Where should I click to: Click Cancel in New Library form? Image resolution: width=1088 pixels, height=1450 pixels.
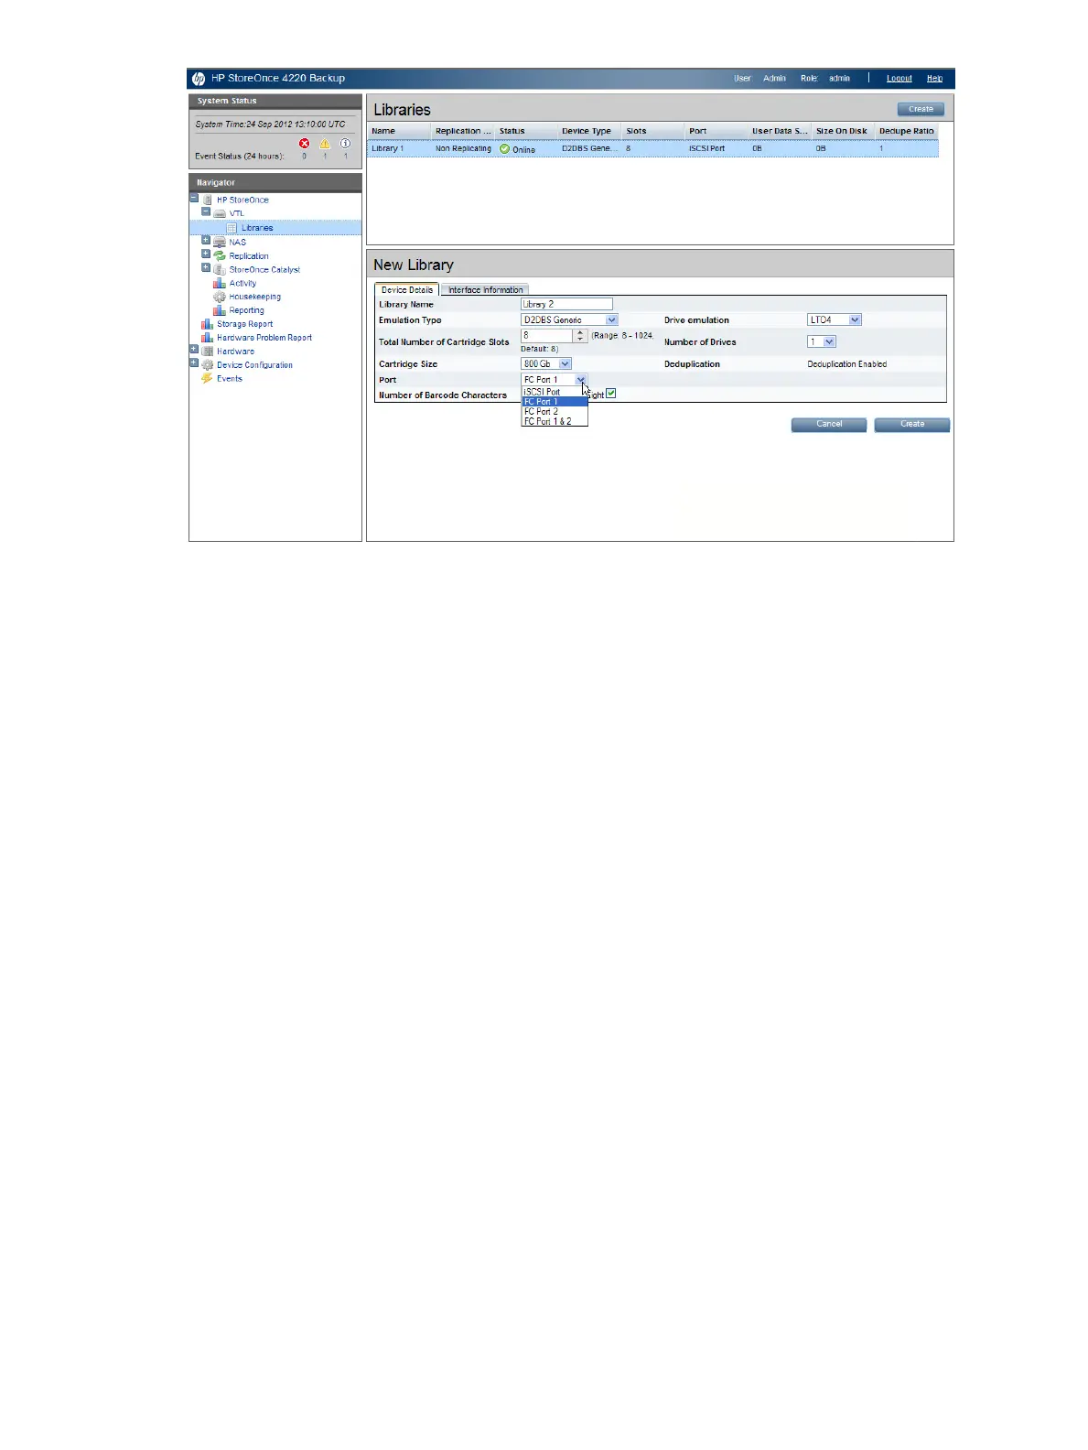[x=829, y=425]
